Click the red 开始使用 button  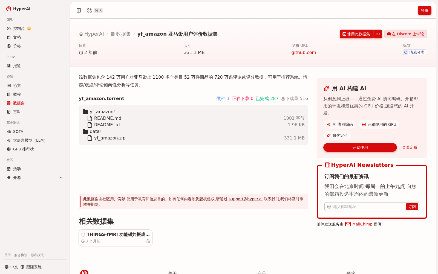pyautogui.click(x=360, y=147)
